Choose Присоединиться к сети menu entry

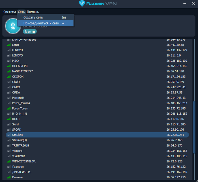pos(45,23)
